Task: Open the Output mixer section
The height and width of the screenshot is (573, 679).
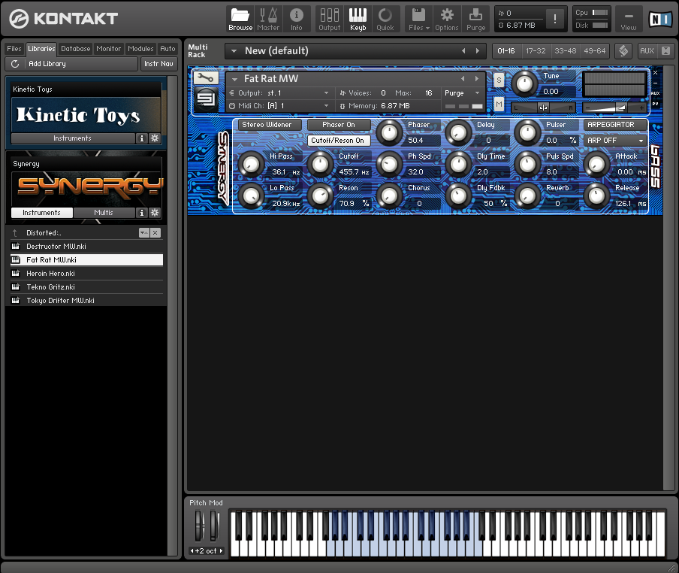Action: 329,19
